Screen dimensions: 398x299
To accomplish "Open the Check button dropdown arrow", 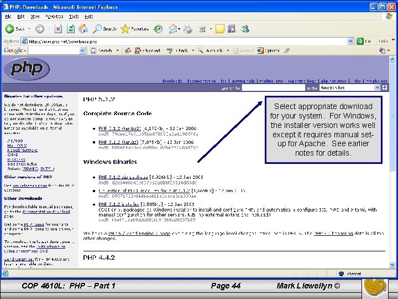I will [193, 50].
